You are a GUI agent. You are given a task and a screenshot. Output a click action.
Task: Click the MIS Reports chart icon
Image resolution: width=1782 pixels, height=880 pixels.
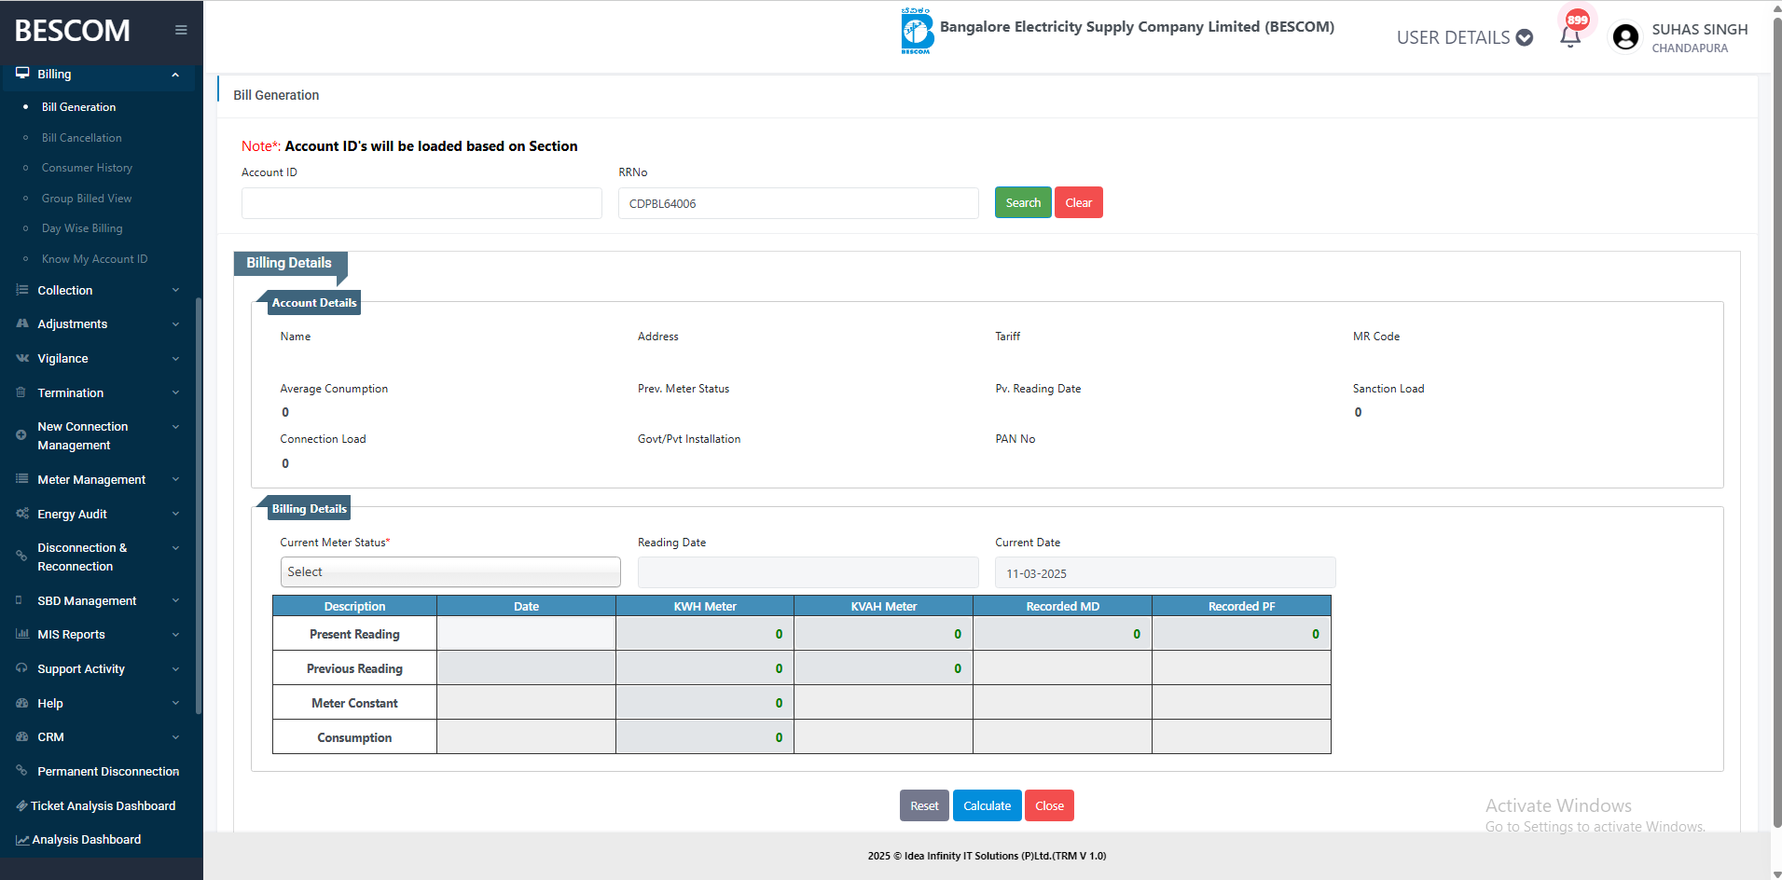coord(22,634)
